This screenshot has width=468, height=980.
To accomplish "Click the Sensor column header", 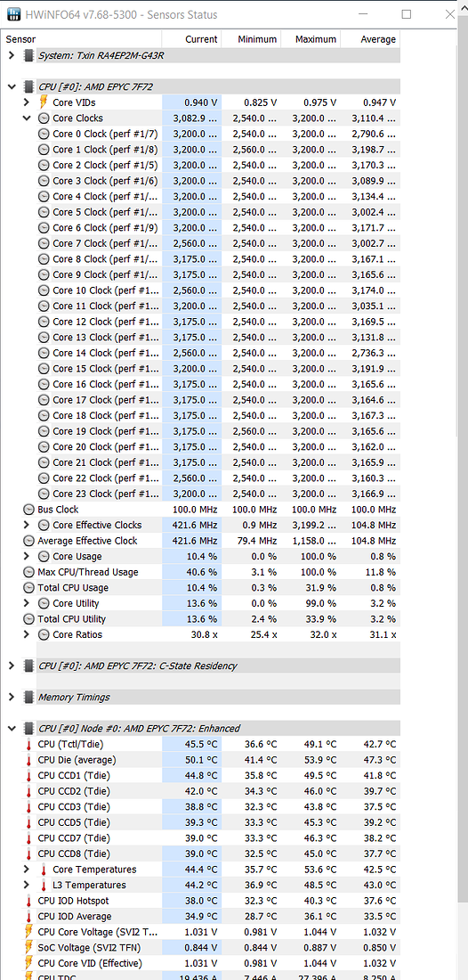I will 81,38.
